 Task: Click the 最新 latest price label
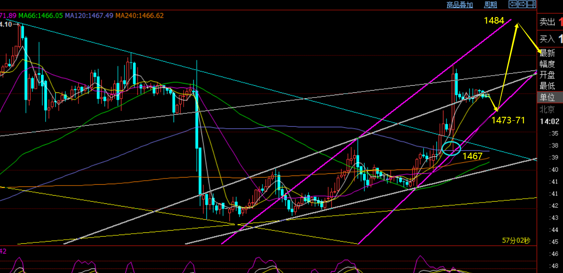pyautogui.click(x=547, y=53)
